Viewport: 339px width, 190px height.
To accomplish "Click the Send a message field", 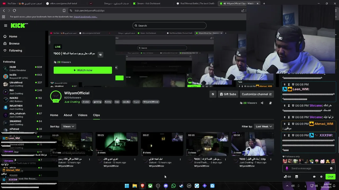I will [x=309, y=168].
